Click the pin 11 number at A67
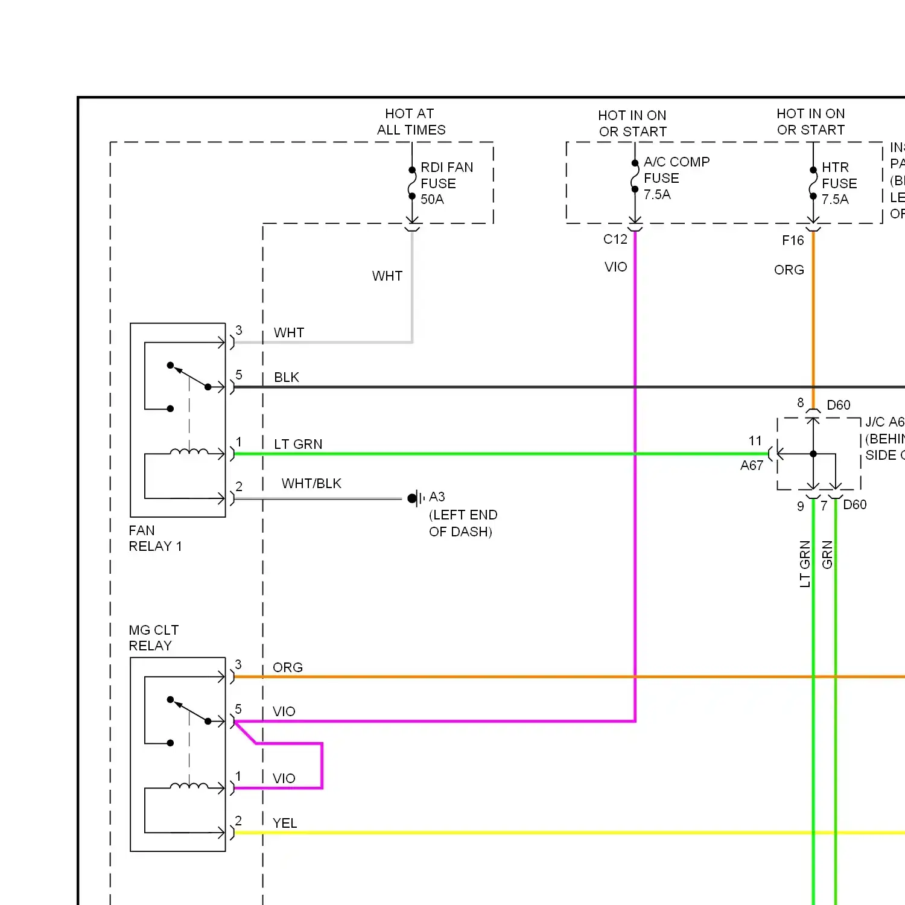 coord(755,440)
